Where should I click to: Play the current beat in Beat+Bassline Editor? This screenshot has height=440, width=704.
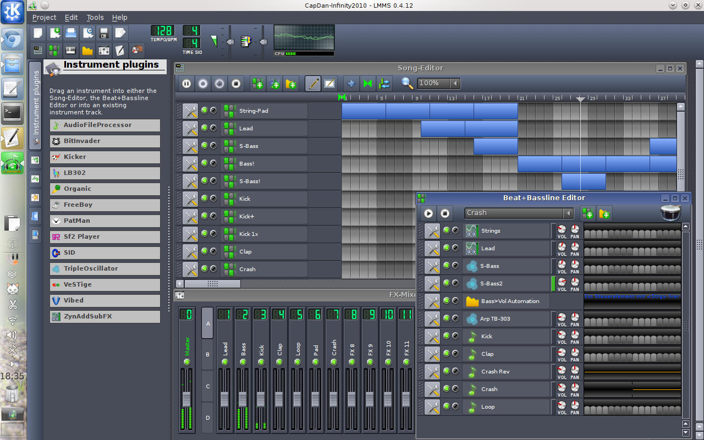point(428,213)
